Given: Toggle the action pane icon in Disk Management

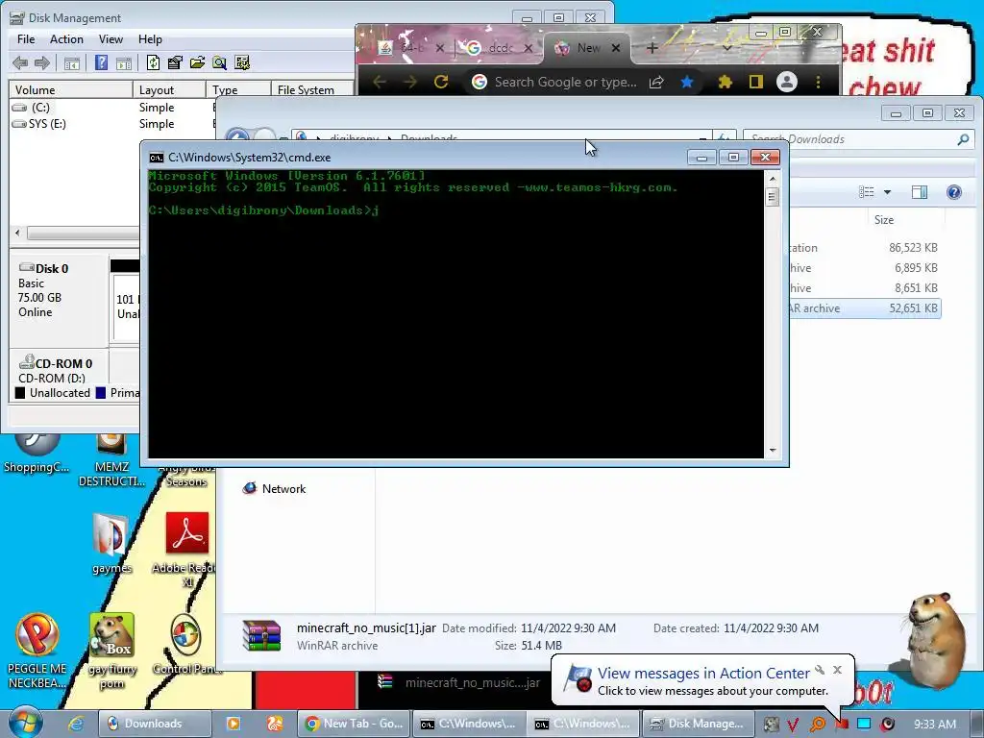Looking at the screenshot, I should click(124, 62).
